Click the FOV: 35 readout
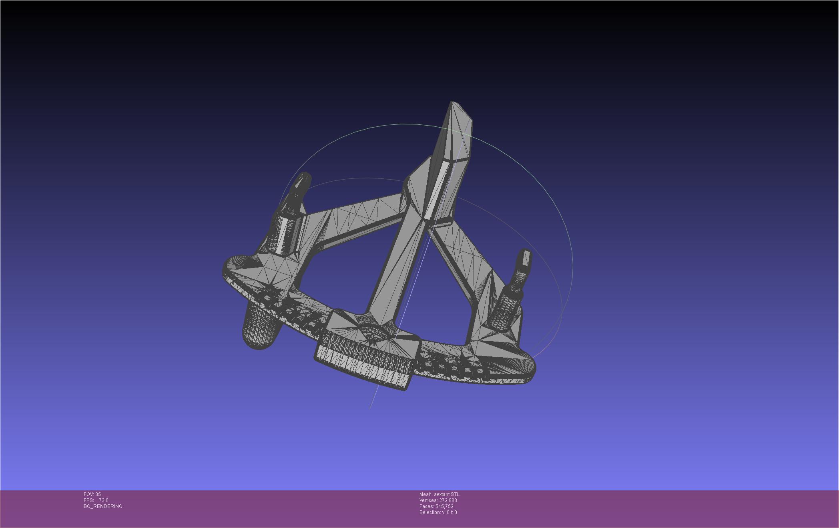This screenshot has height=528, width=839. coord(92,494)
